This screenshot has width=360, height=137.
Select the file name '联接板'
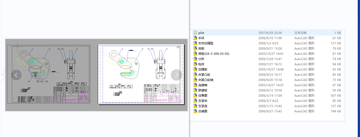tap(203, 90)
